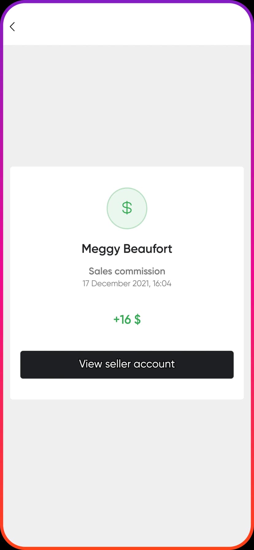Click the +16 $ amount in green

(x=127, y=319)
